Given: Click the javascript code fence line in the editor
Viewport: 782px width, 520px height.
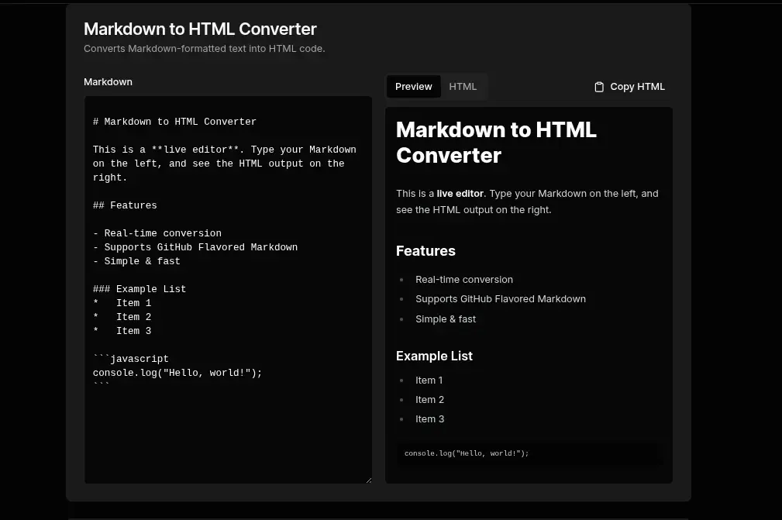Looking at the screenshot, I should click(131, 358).
